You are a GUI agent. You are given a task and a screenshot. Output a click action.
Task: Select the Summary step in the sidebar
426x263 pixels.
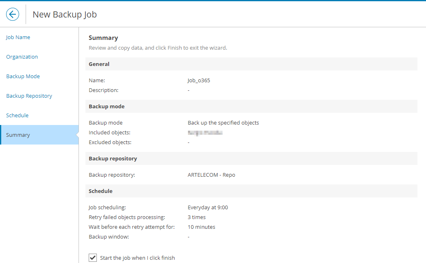(x=18, y=135)
